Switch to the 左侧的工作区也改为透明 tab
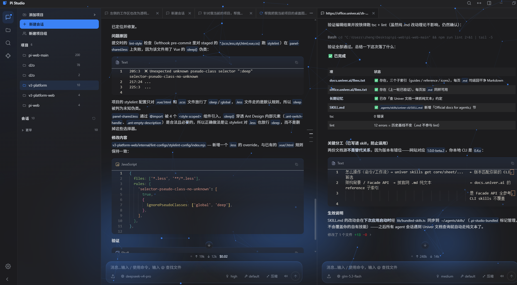This screenshot has width=517, height=285. (x=129, y=13)
